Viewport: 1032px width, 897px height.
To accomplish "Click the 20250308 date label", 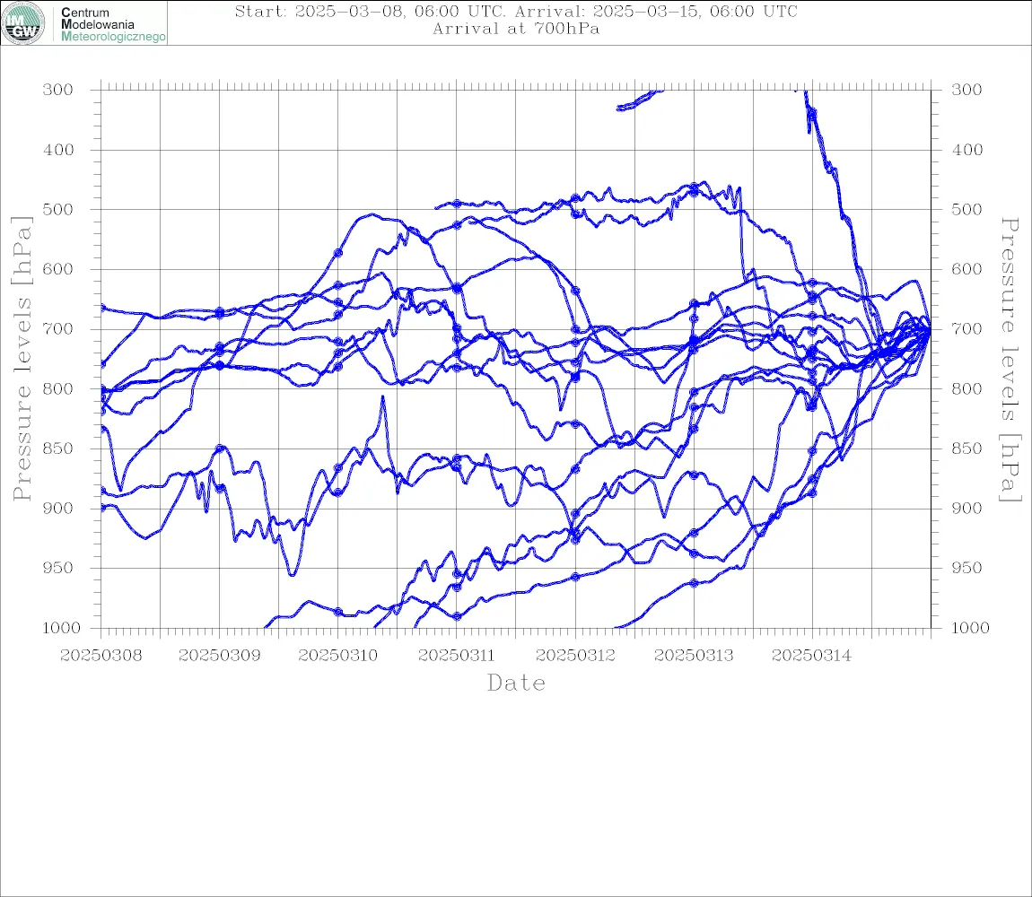I will 101,656.
